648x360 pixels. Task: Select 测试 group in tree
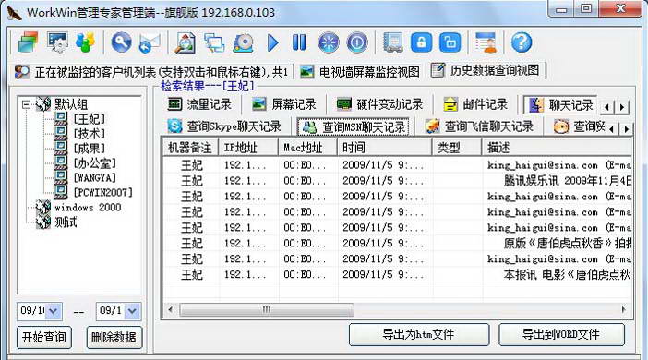pyautogui.click(x=66, y=222)
